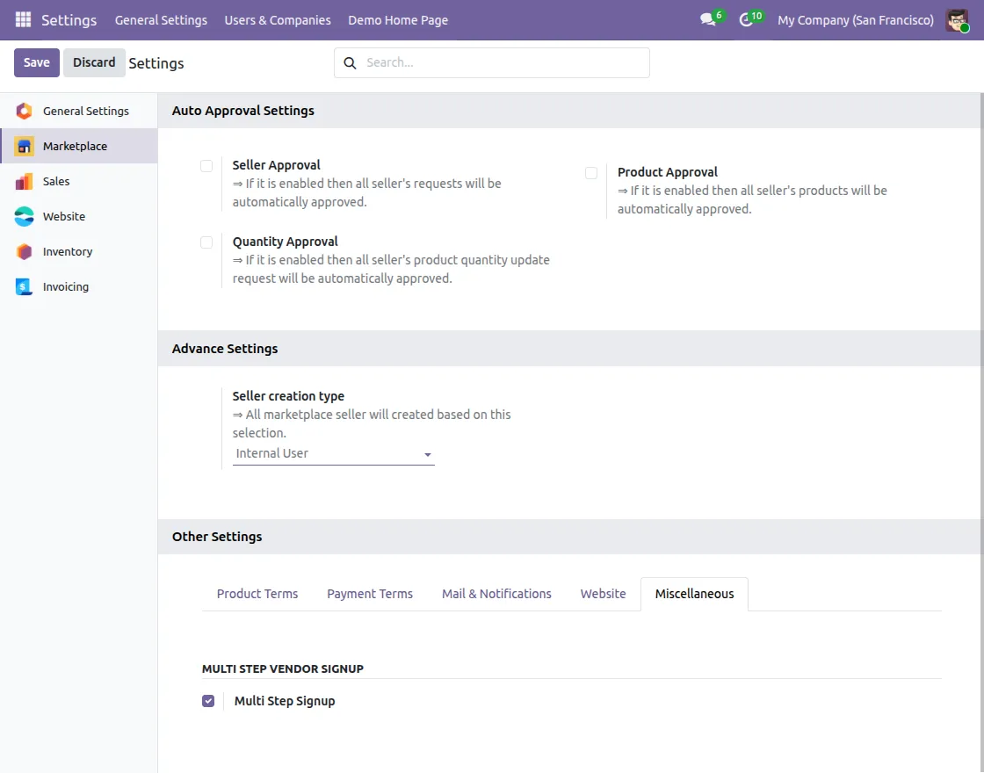984x773 pixels.
Task: Click the Advance Settings heading
Action: [225, 348]
